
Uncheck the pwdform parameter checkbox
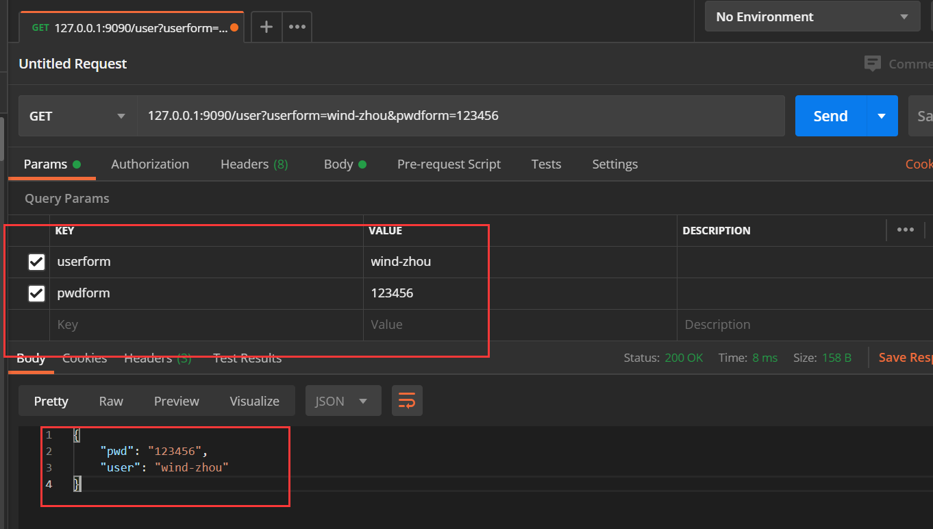[x=36, y=293]
